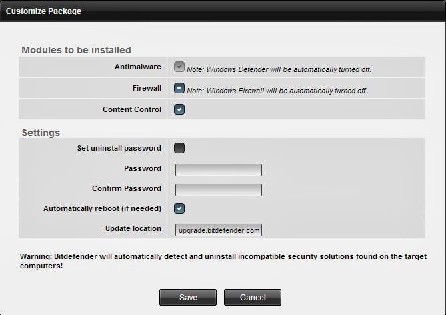Screen dimensions: 446x315
Task: Disable the Content Control module checkbox
Action: [x=179, y=109]
